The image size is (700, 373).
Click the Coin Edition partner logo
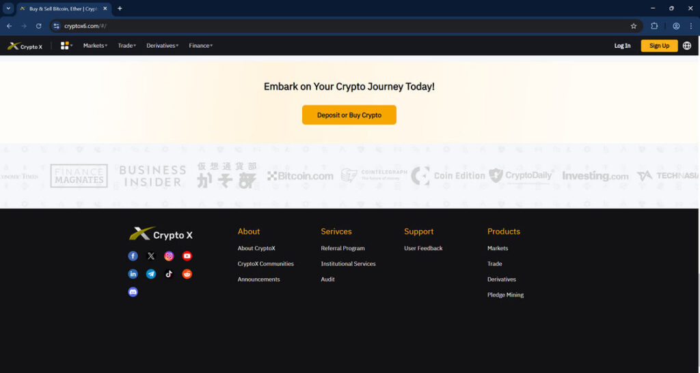448,176
